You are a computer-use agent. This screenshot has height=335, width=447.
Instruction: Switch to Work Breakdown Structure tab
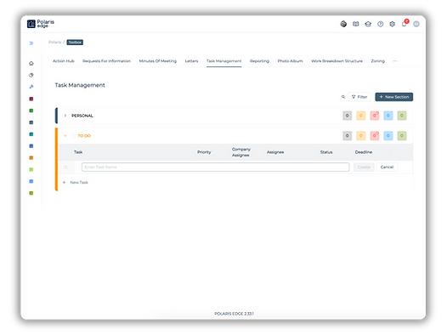coord(337,61)
